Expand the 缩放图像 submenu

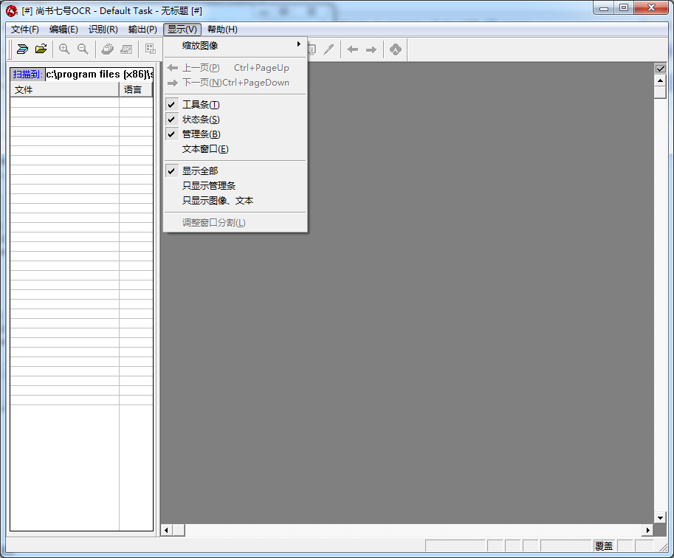tap(235, 46)
